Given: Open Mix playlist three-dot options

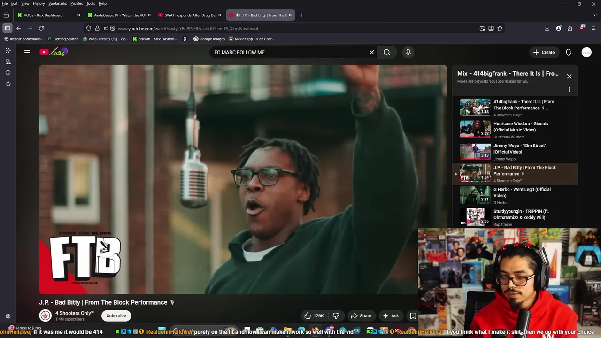Looking at the screenshot, I should [569, 90].
